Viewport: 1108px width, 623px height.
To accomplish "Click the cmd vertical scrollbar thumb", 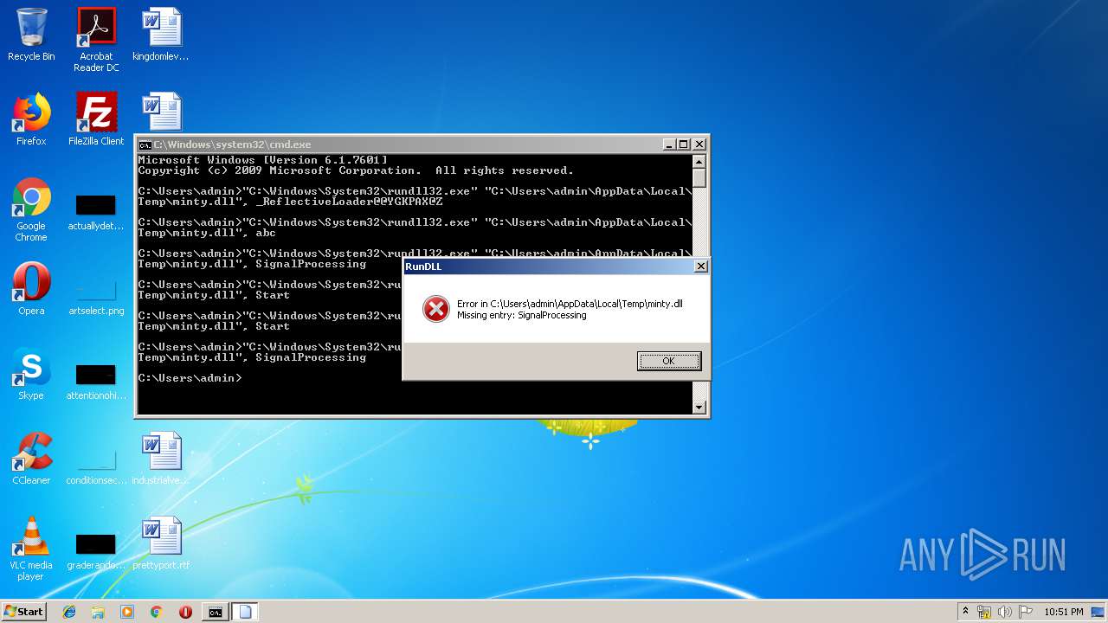I will (699, 178).
